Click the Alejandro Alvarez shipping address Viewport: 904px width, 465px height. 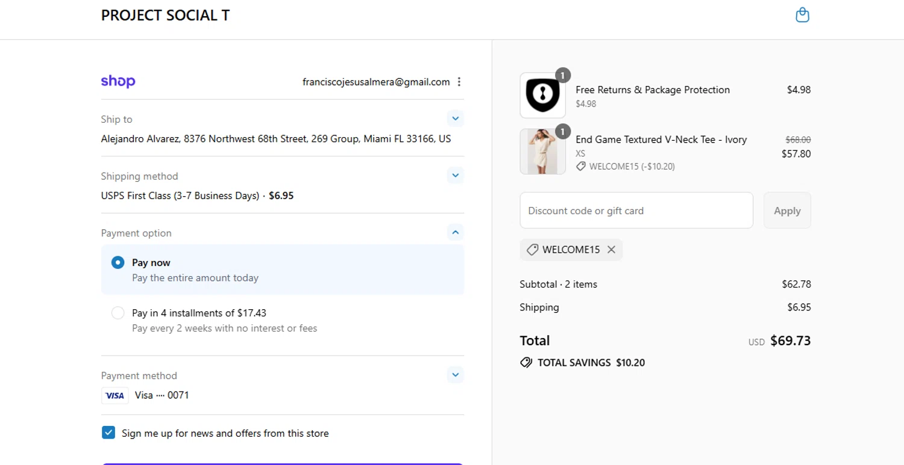click(x=276, y=139)
